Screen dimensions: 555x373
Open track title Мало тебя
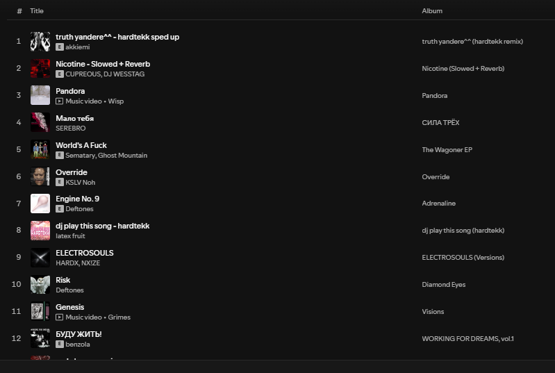coord(75,118)
